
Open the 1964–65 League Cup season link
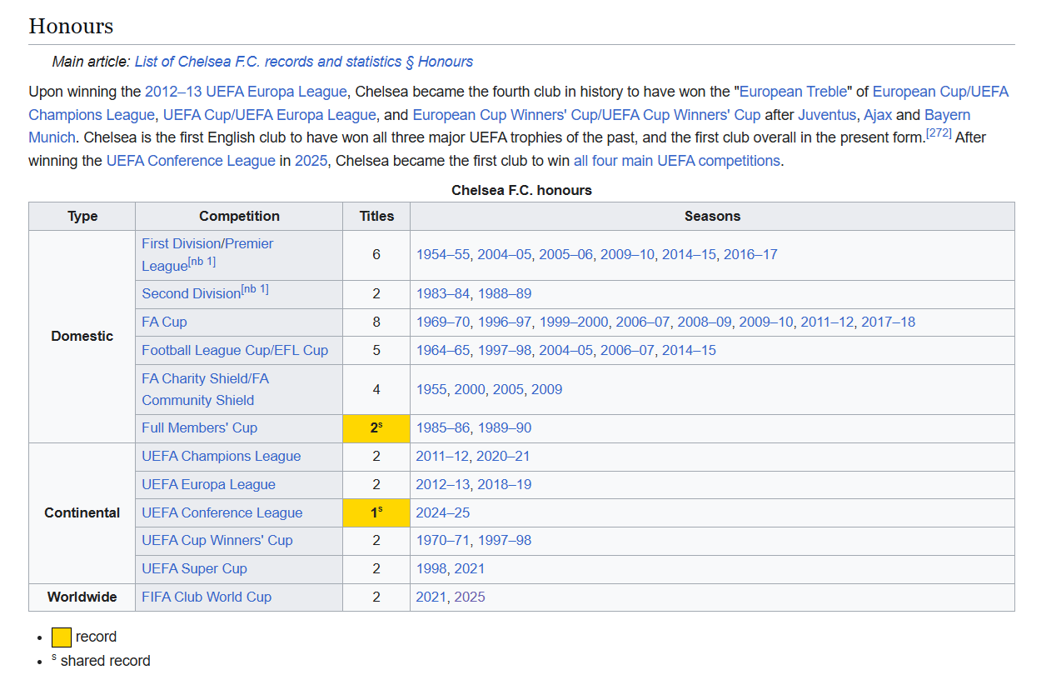coord(443,351)
